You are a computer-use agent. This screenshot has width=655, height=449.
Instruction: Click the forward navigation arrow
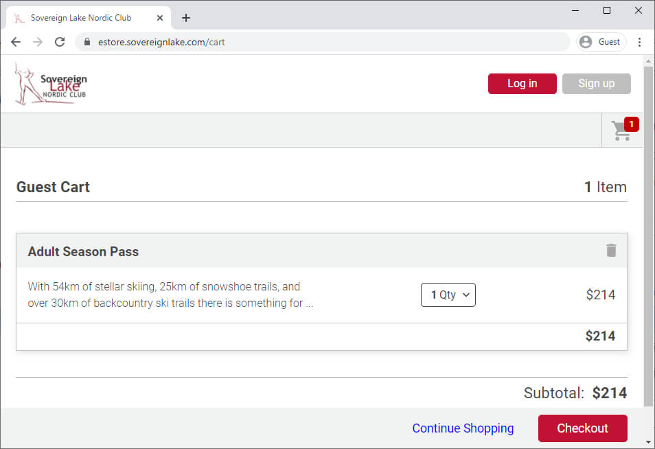38,42
